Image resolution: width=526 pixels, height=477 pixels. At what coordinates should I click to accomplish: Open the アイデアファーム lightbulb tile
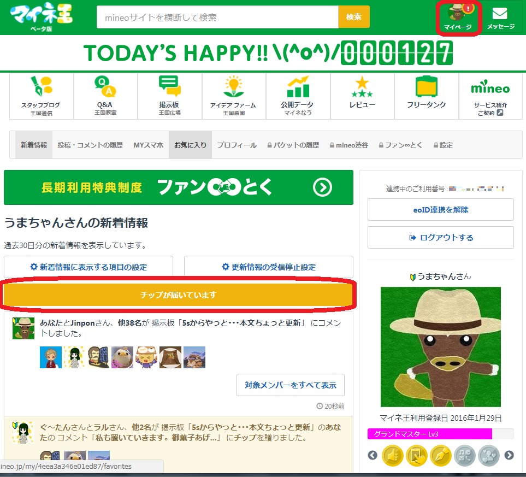233,96
